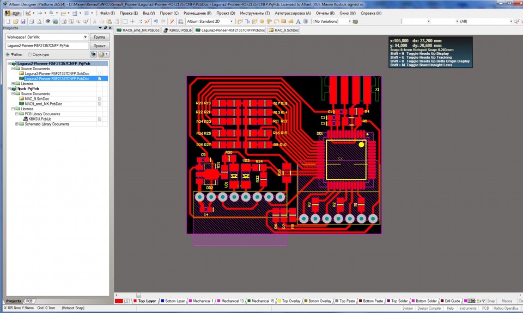Viewport: 523px width, 313px height.
Task: Select the Place Component tool icon
Action: tap(305, 22)
